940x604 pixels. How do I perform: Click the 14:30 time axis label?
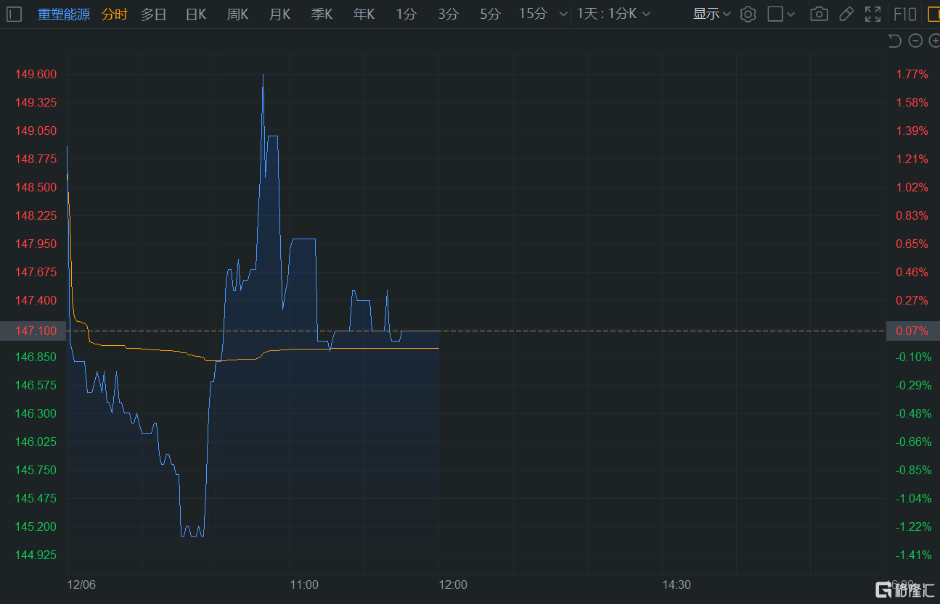pyautogui.click(x=676, y=584)
